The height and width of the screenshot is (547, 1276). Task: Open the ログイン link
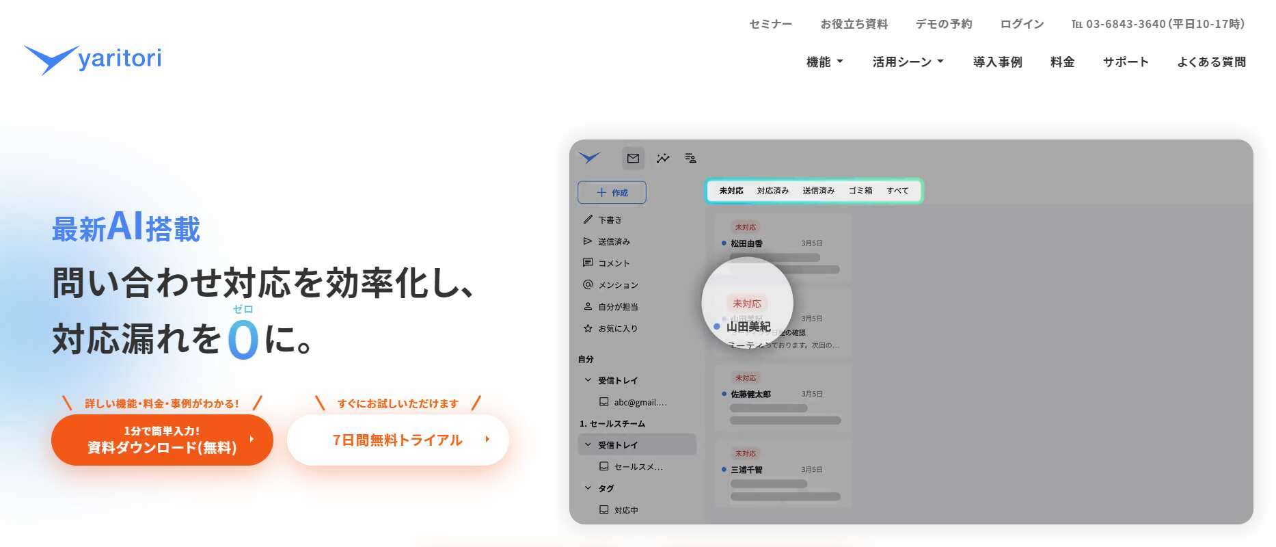pos(1022,24)
